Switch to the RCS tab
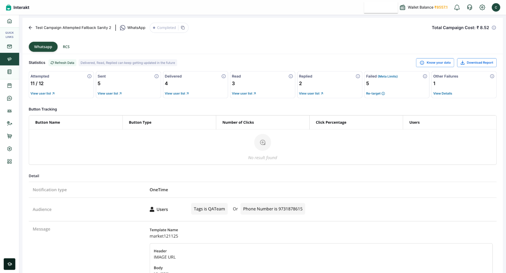Viewport: 506px width, 273px height. coord(66,47)
